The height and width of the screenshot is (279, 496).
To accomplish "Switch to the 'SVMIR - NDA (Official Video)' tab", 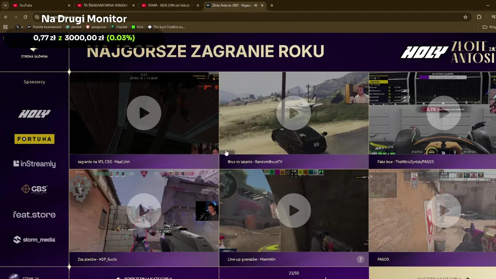I will point(170,5).
